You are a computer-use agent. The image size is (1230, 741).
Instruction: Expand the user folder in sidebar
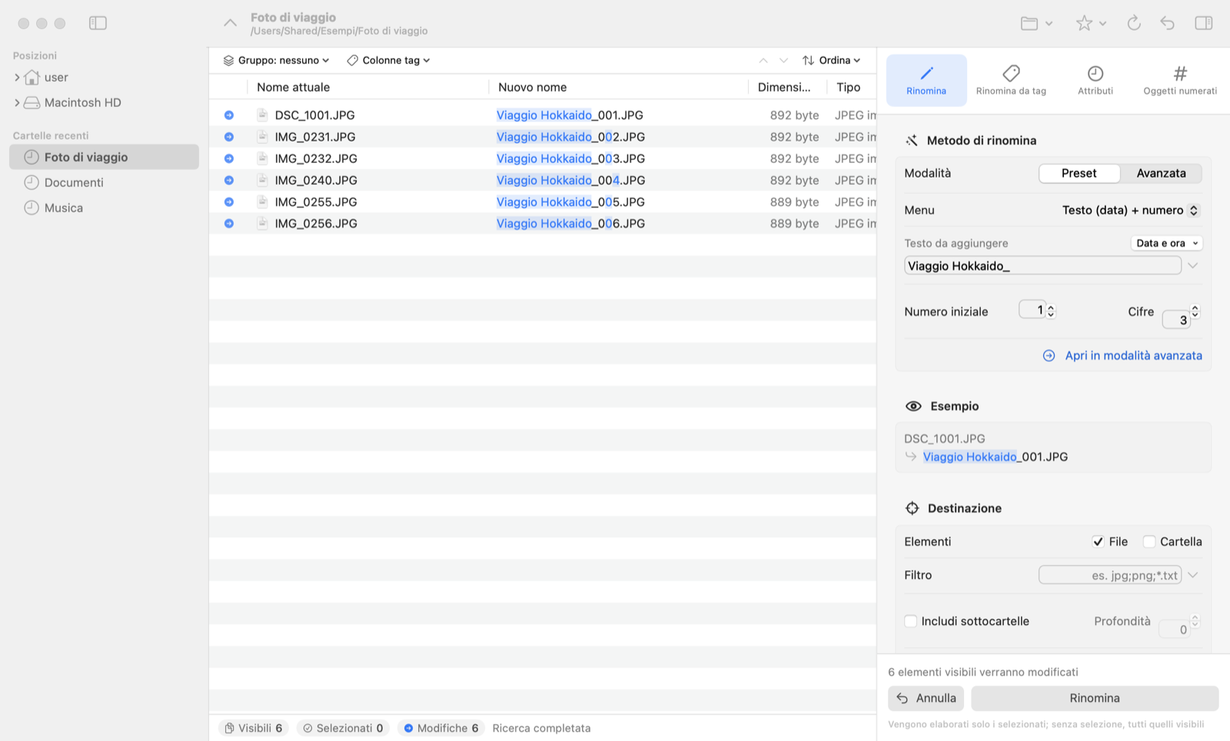17,78
